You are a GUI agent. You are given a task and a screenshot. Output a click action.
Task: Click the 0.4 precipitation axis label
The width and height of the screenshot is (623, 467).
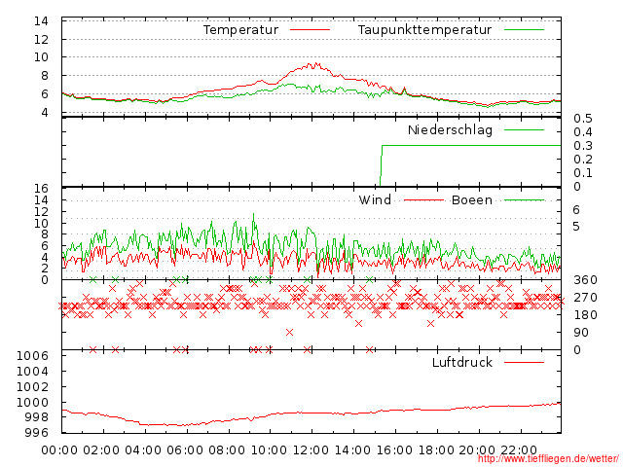click(583, 132)
